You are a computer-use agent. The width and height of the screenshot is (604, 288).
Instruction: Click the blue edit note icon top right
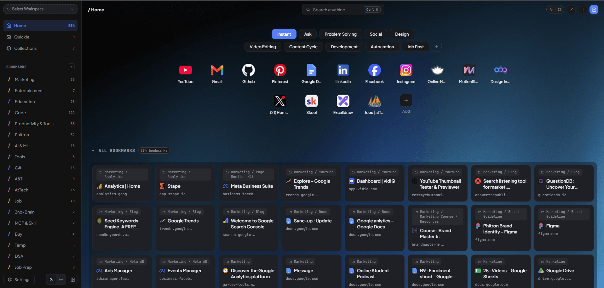pyautogui.click(x=594, y=9)
